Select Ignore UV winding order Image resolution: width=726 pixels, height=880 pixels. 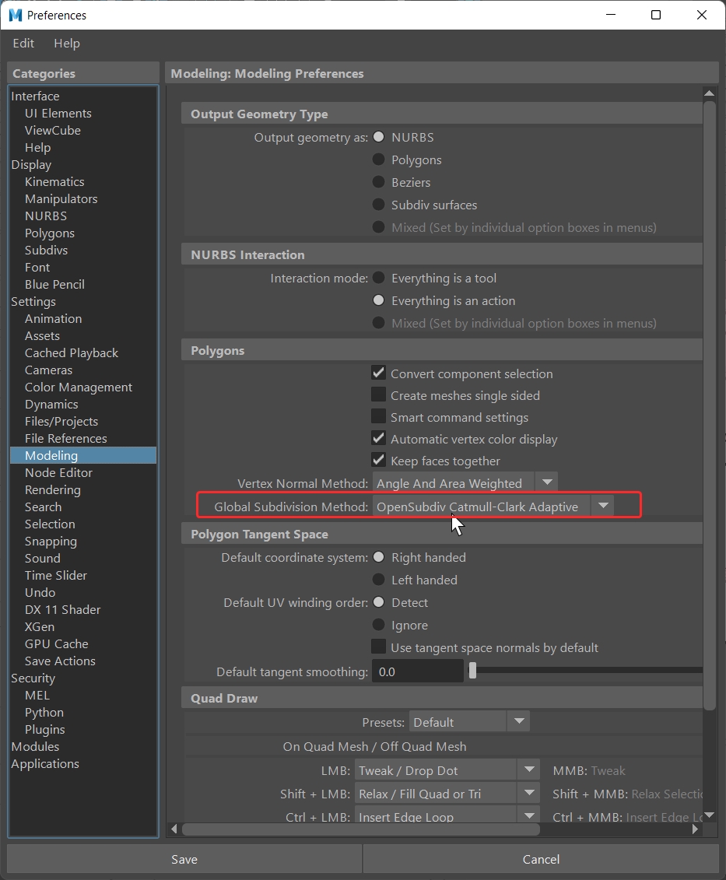[x=379, y=625]
